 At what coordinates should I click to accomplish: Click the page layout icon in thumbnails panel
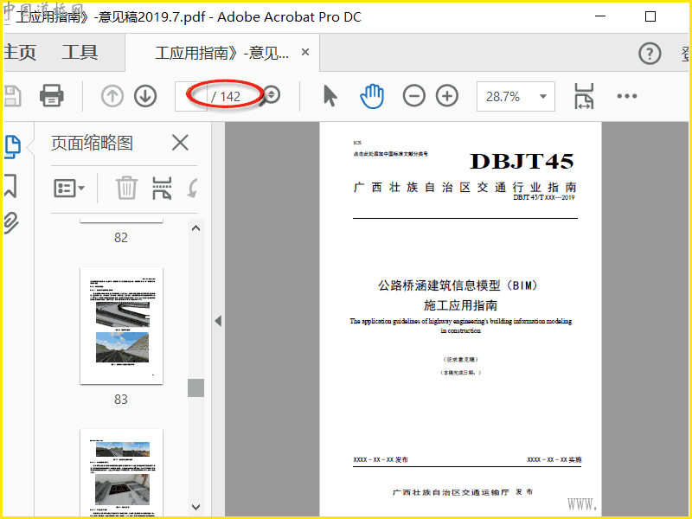[x=162, y=188]
